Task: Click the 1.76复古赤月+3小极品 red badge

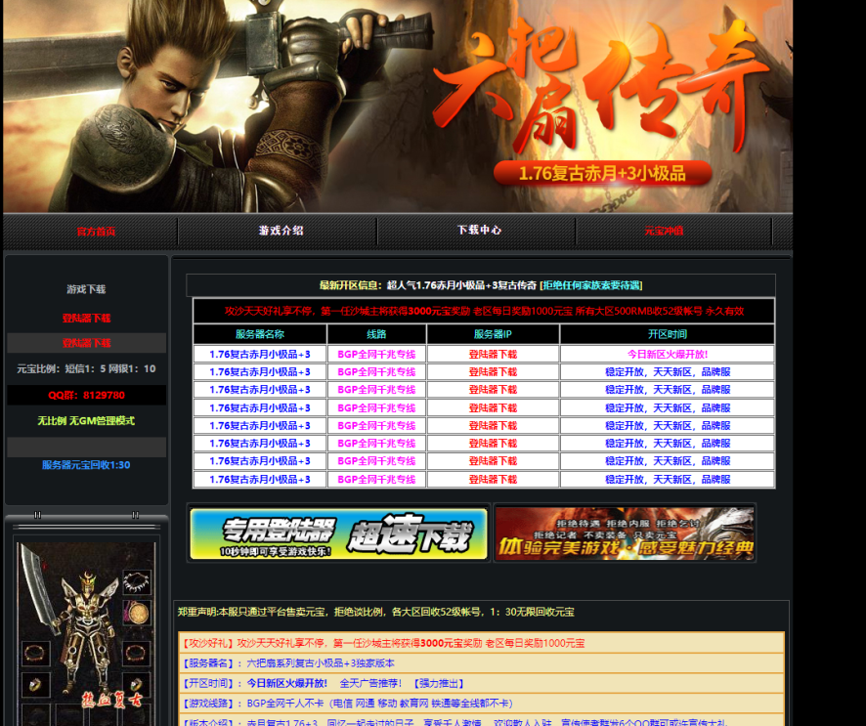Action: click(x=602, y=173)
